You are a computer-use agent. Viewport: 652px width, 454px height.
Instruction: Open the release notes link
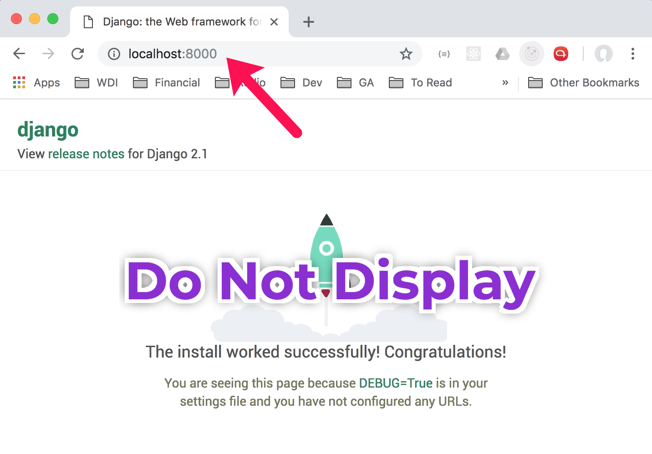click(86, 154)
